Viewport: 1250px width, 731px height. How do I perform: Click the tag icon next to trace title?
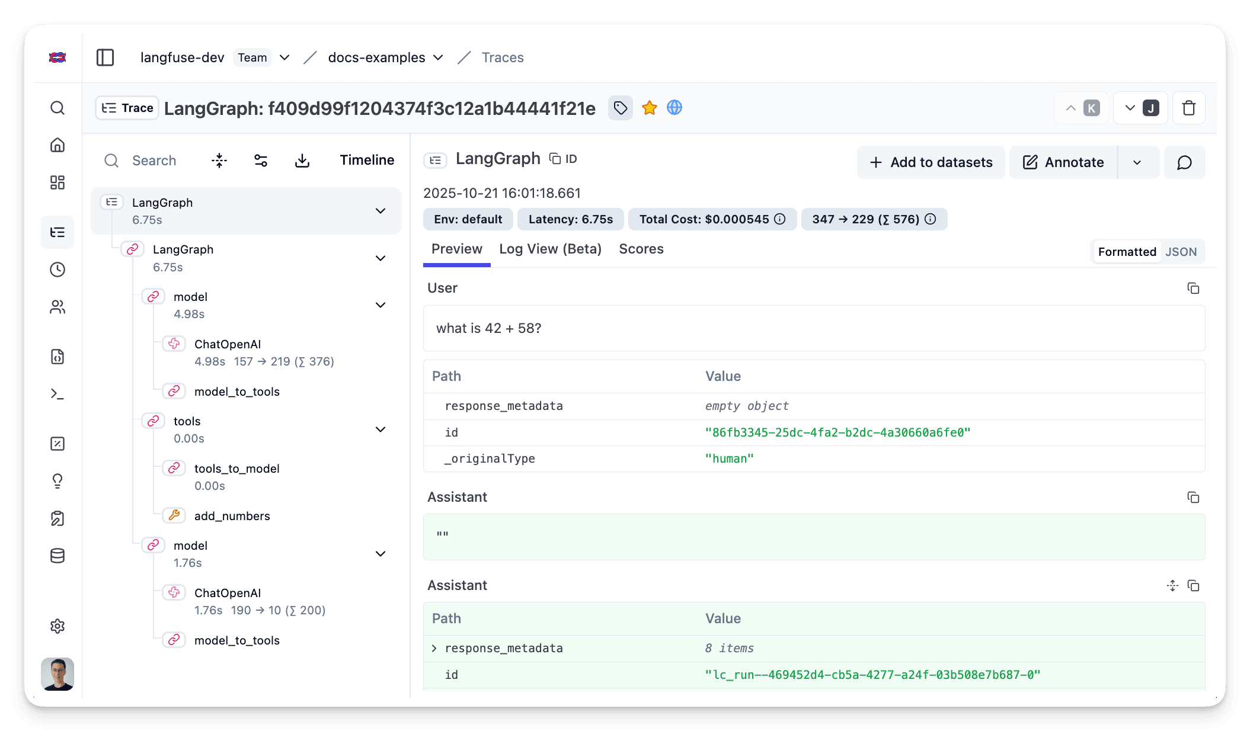[621, 108]
